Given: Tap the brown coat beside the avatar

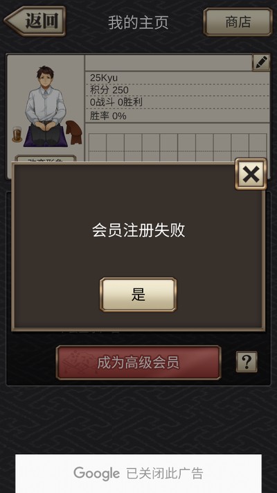Looking at the screenshot, I should (x=74, y=132).
